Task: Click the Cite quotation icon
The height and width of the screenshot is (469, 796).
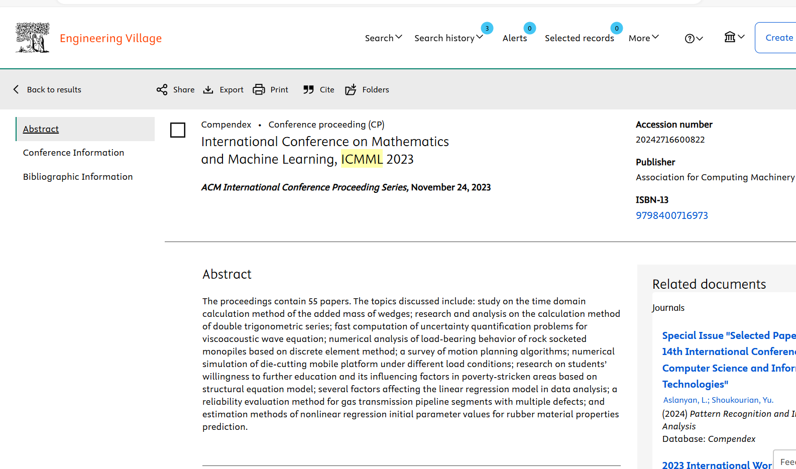Action: 308,89
